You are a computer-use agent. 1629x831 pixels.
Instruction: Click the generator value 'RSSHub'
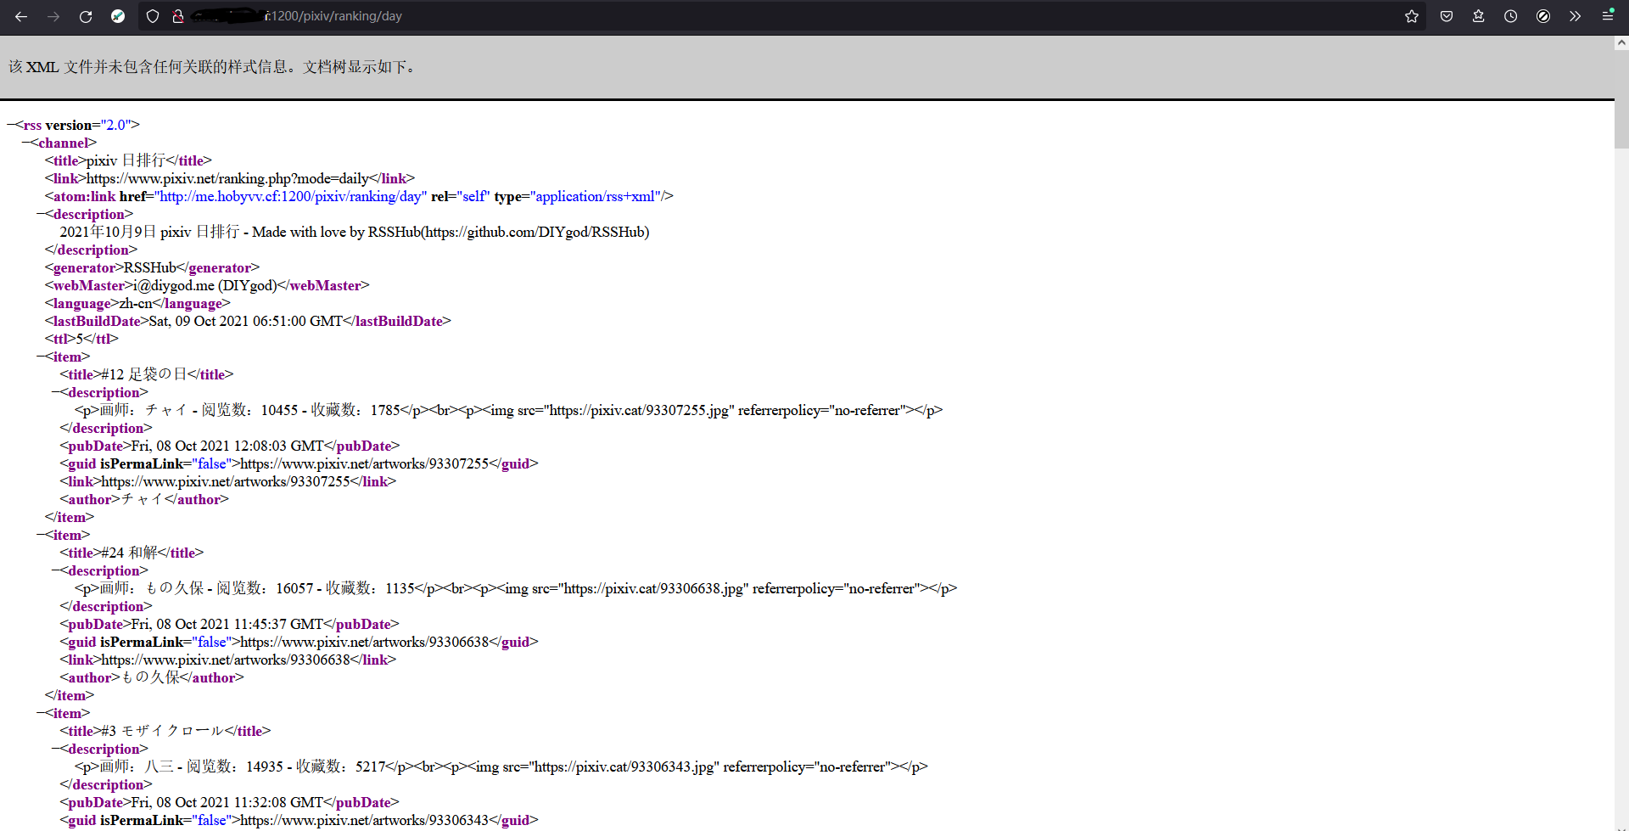pos(150,267)
